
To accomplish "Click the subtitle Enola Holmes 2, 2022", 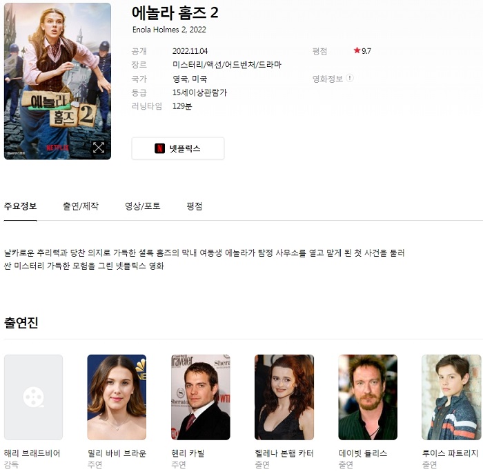I will pyautogui.click(x=169, y=30).
